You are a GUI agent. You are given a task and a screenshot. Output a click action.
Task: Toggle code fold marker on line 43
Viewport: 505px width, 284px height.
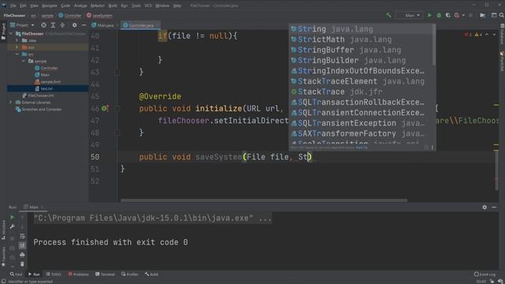click(118, 73)
